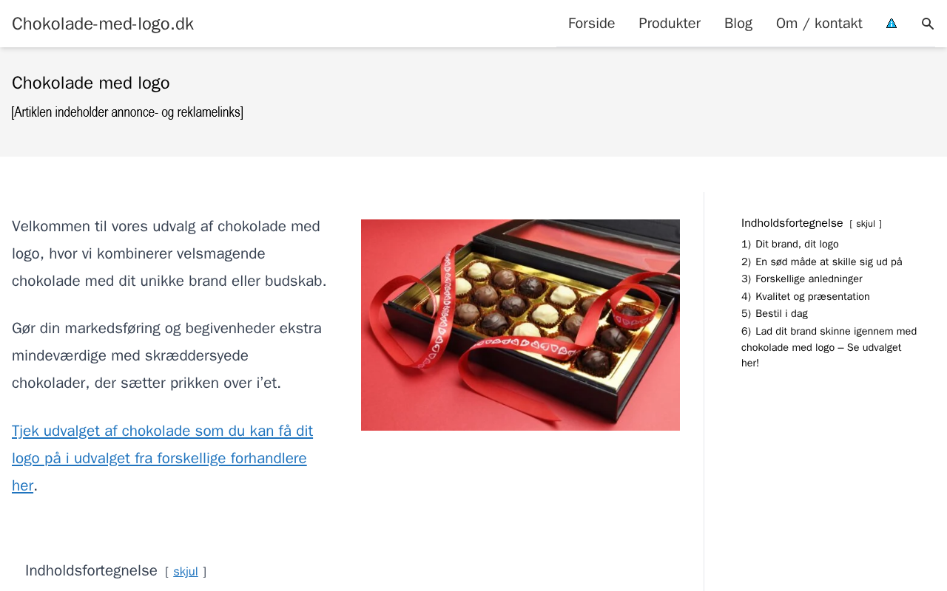Click the sidebar Indholdsfortegnelse heading
The image size is (947, 591).
click(792, 223)
